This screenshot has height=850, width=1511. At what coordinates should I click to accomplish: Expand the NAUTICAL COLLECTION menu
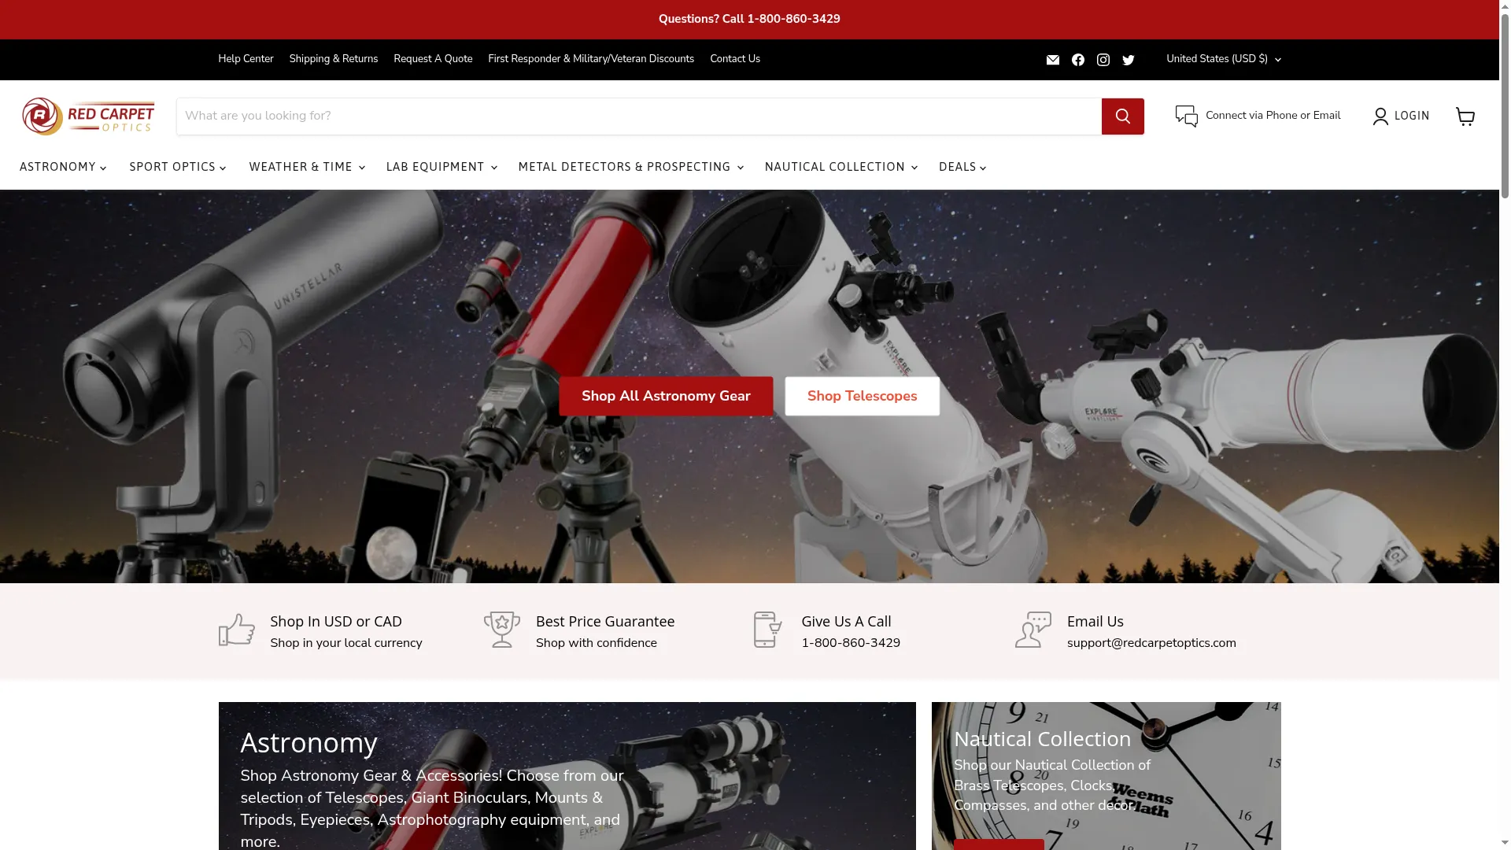[841, 167]
